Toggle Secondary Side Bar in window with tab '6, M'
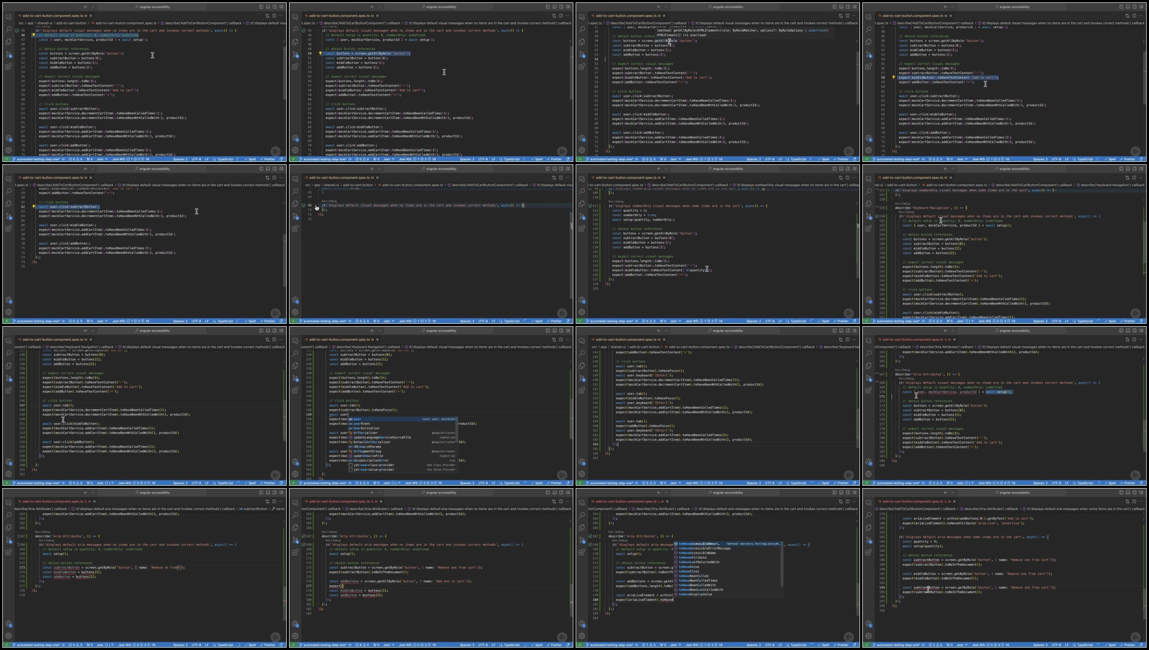1149x650 pixels. tap(561, 493)
